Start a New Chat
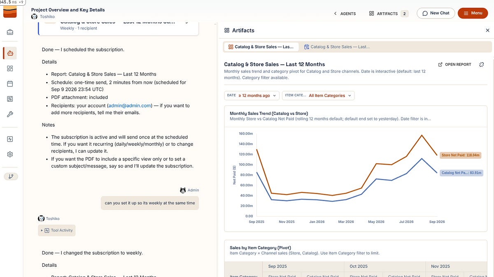 [x=436, y=13]
